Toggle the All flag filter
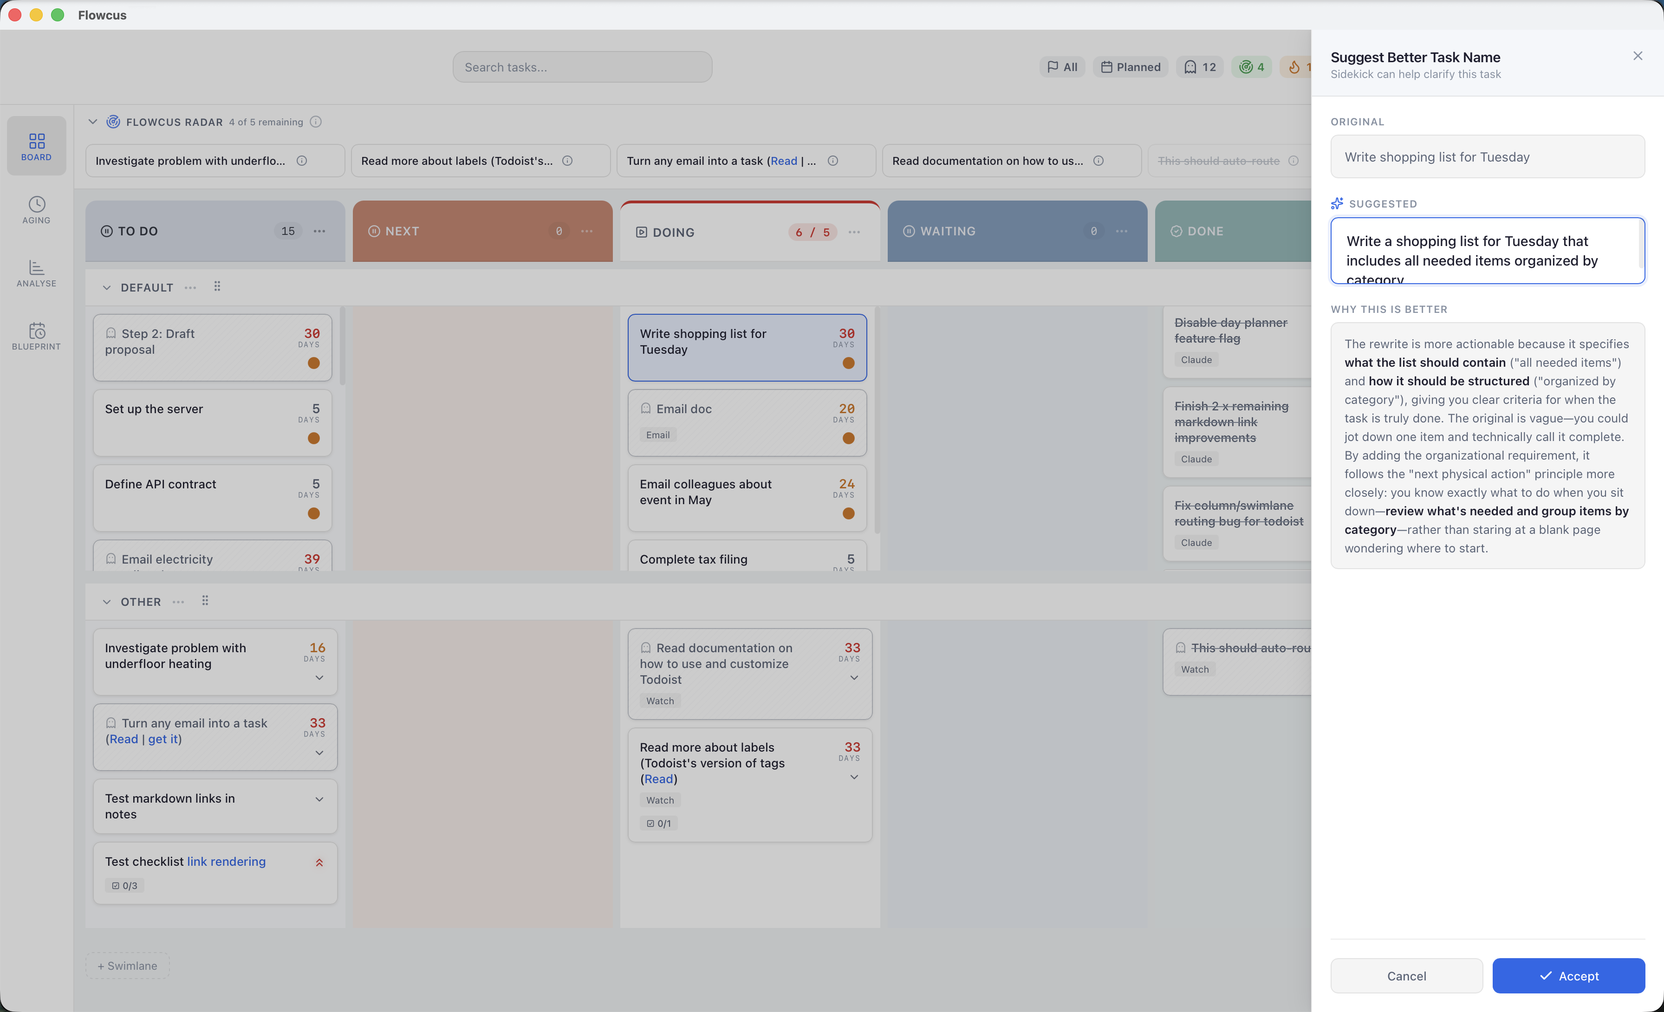The width and height of the screenshot is (1664, 1012). pyautogui.click(x=1062, y=67)
